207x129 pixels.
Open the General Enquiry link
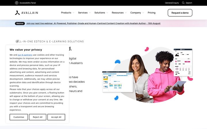(172, 3)
